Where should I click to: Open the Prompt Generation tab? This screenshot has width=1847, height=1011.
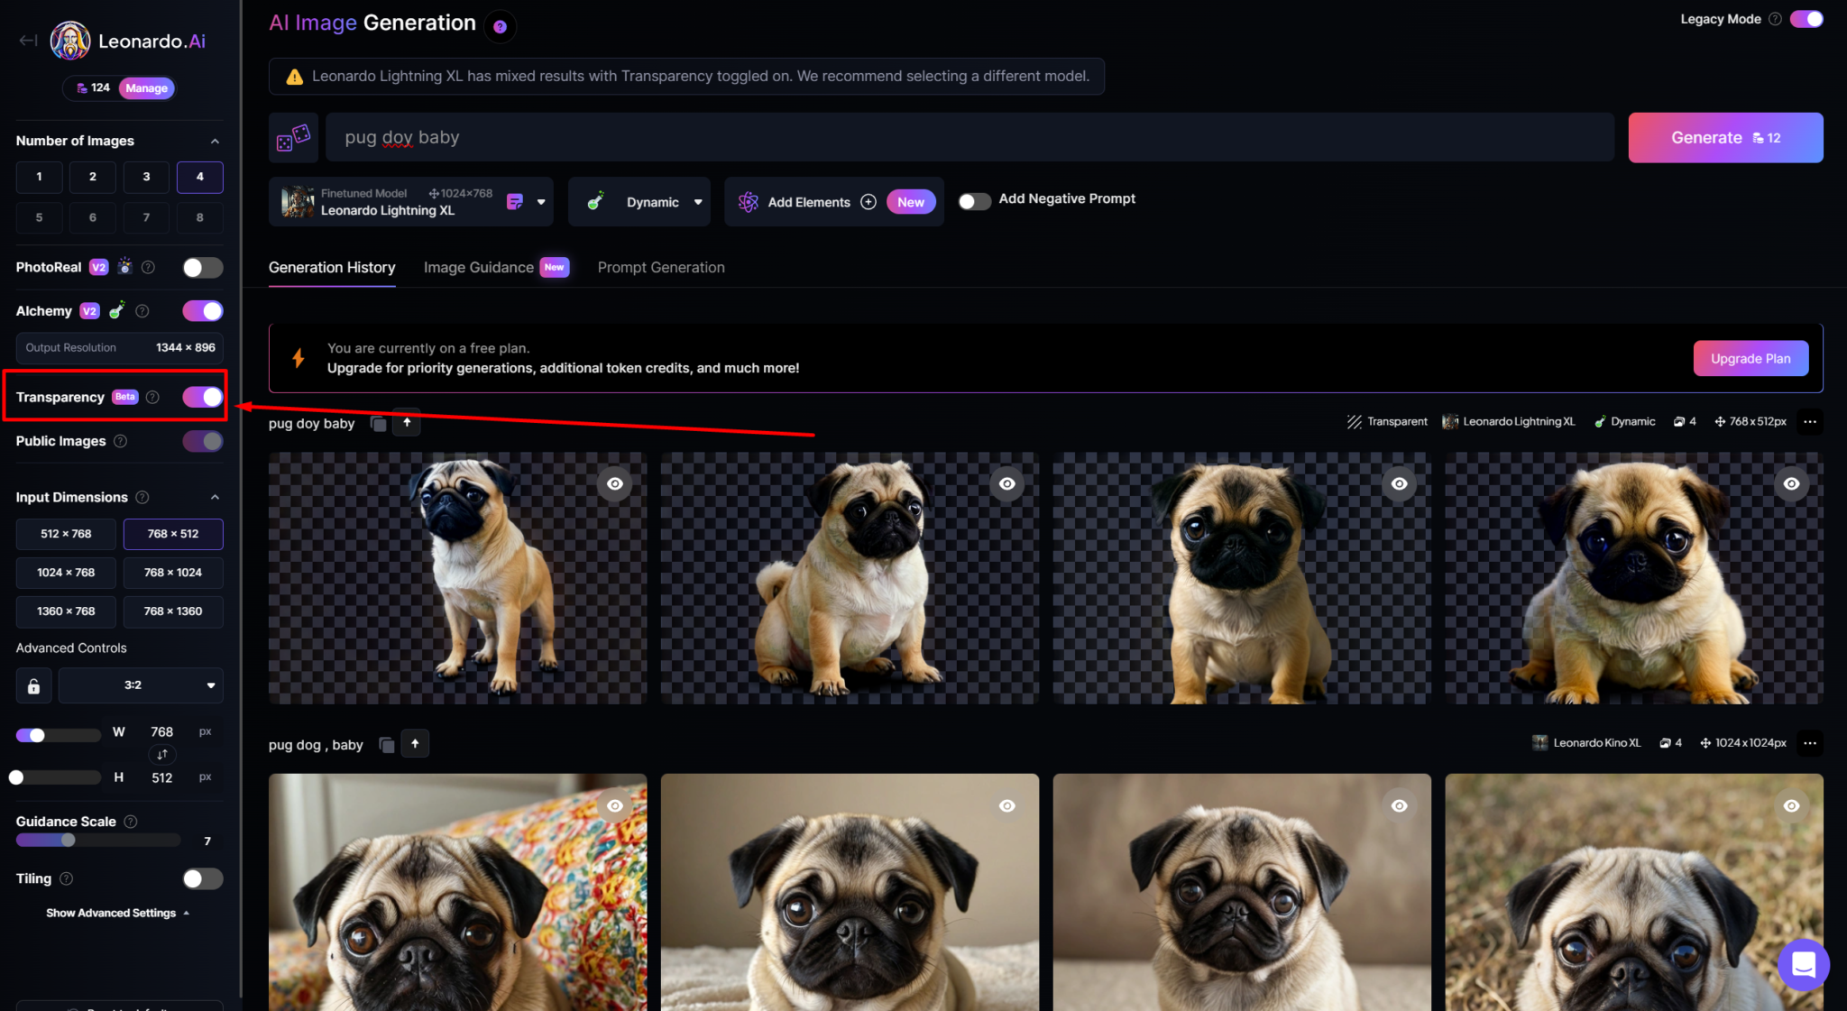tap(660, 268)
